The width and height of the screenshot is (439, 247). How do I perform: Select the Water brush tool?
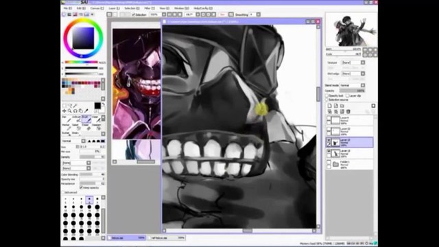96,119
